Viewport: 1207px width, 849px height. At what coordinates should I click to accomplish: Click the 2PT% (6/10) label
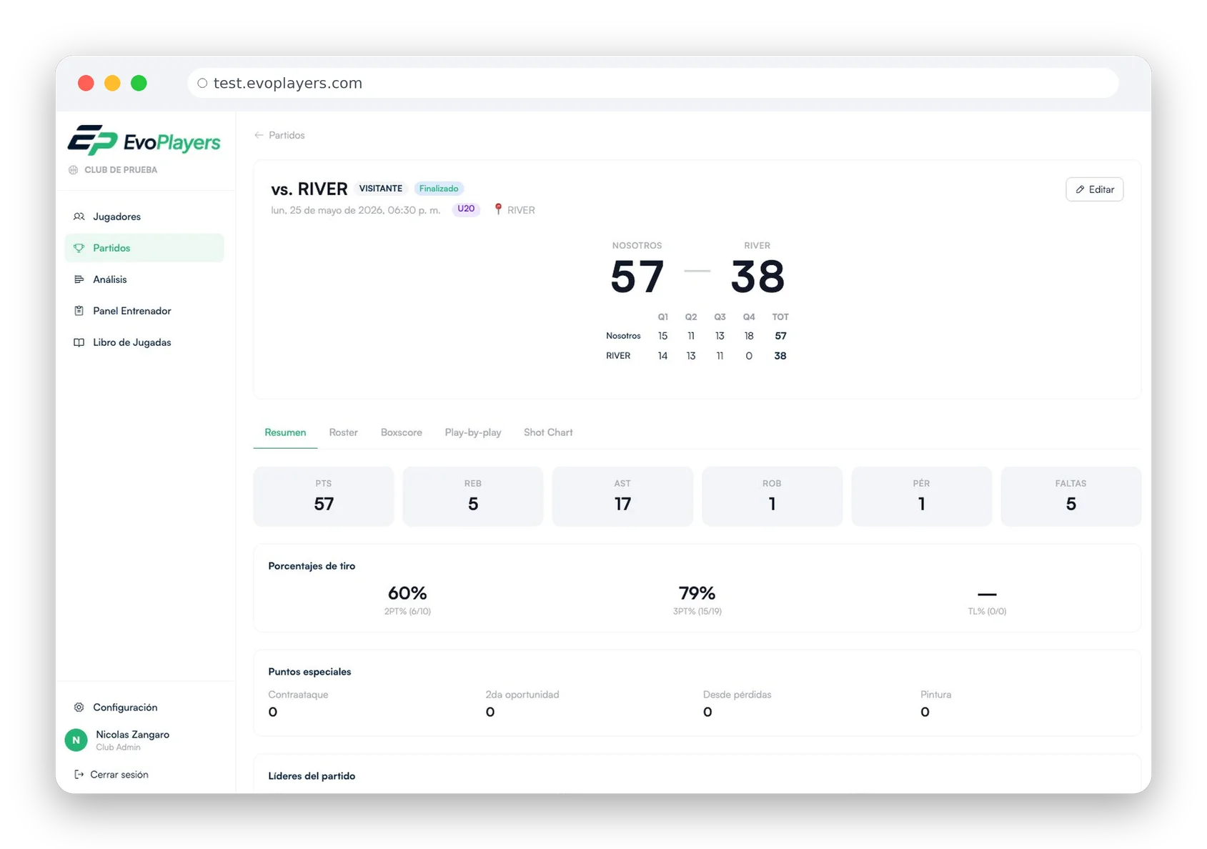click(x=407, y=612)
